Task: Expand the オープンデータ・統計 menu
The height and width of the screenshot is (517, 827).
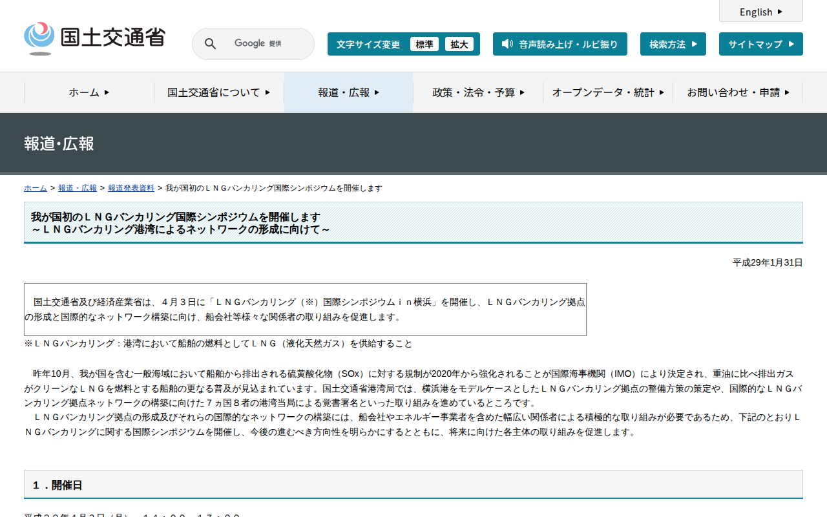Action: tap(607, 92)
